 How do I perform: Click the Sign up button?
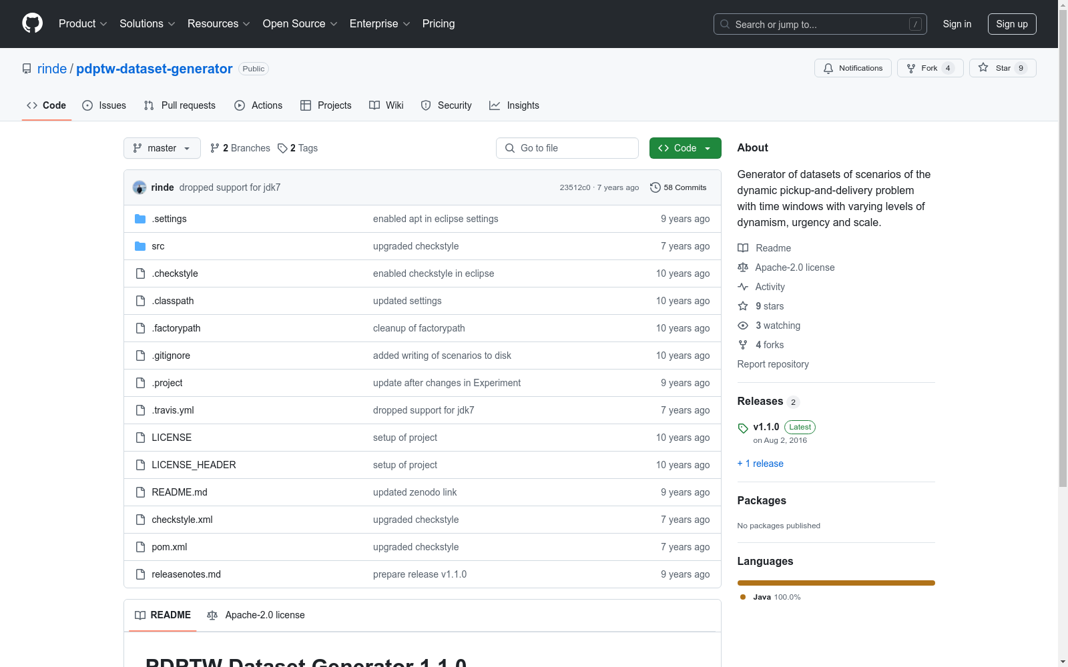[1012, 24]
